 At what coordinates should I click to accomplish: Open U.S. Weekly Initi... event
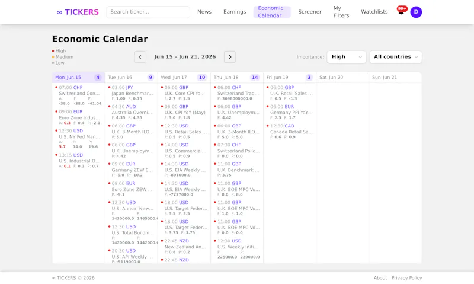tap(236, 249)
